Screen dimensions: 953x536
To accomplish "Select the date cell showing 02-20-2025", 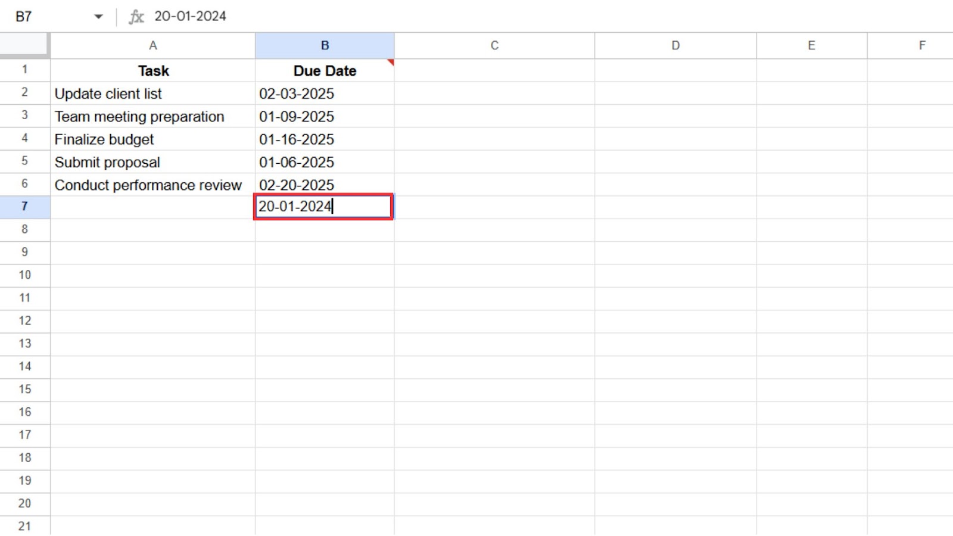I will coord(325,184).
